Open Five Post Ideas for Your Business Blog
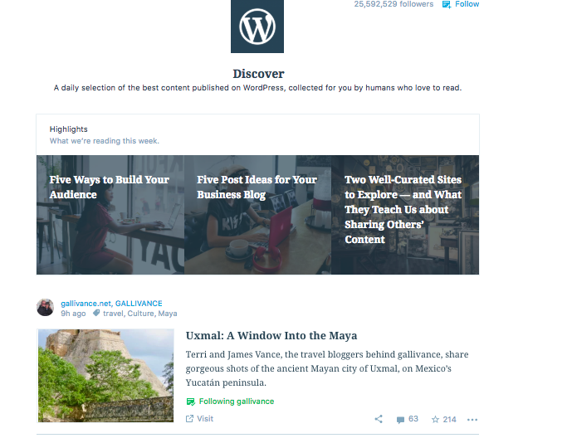 [x=257, y=187]
